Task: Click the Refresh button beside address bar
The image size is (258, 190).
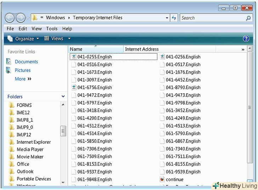Action: 174,18
